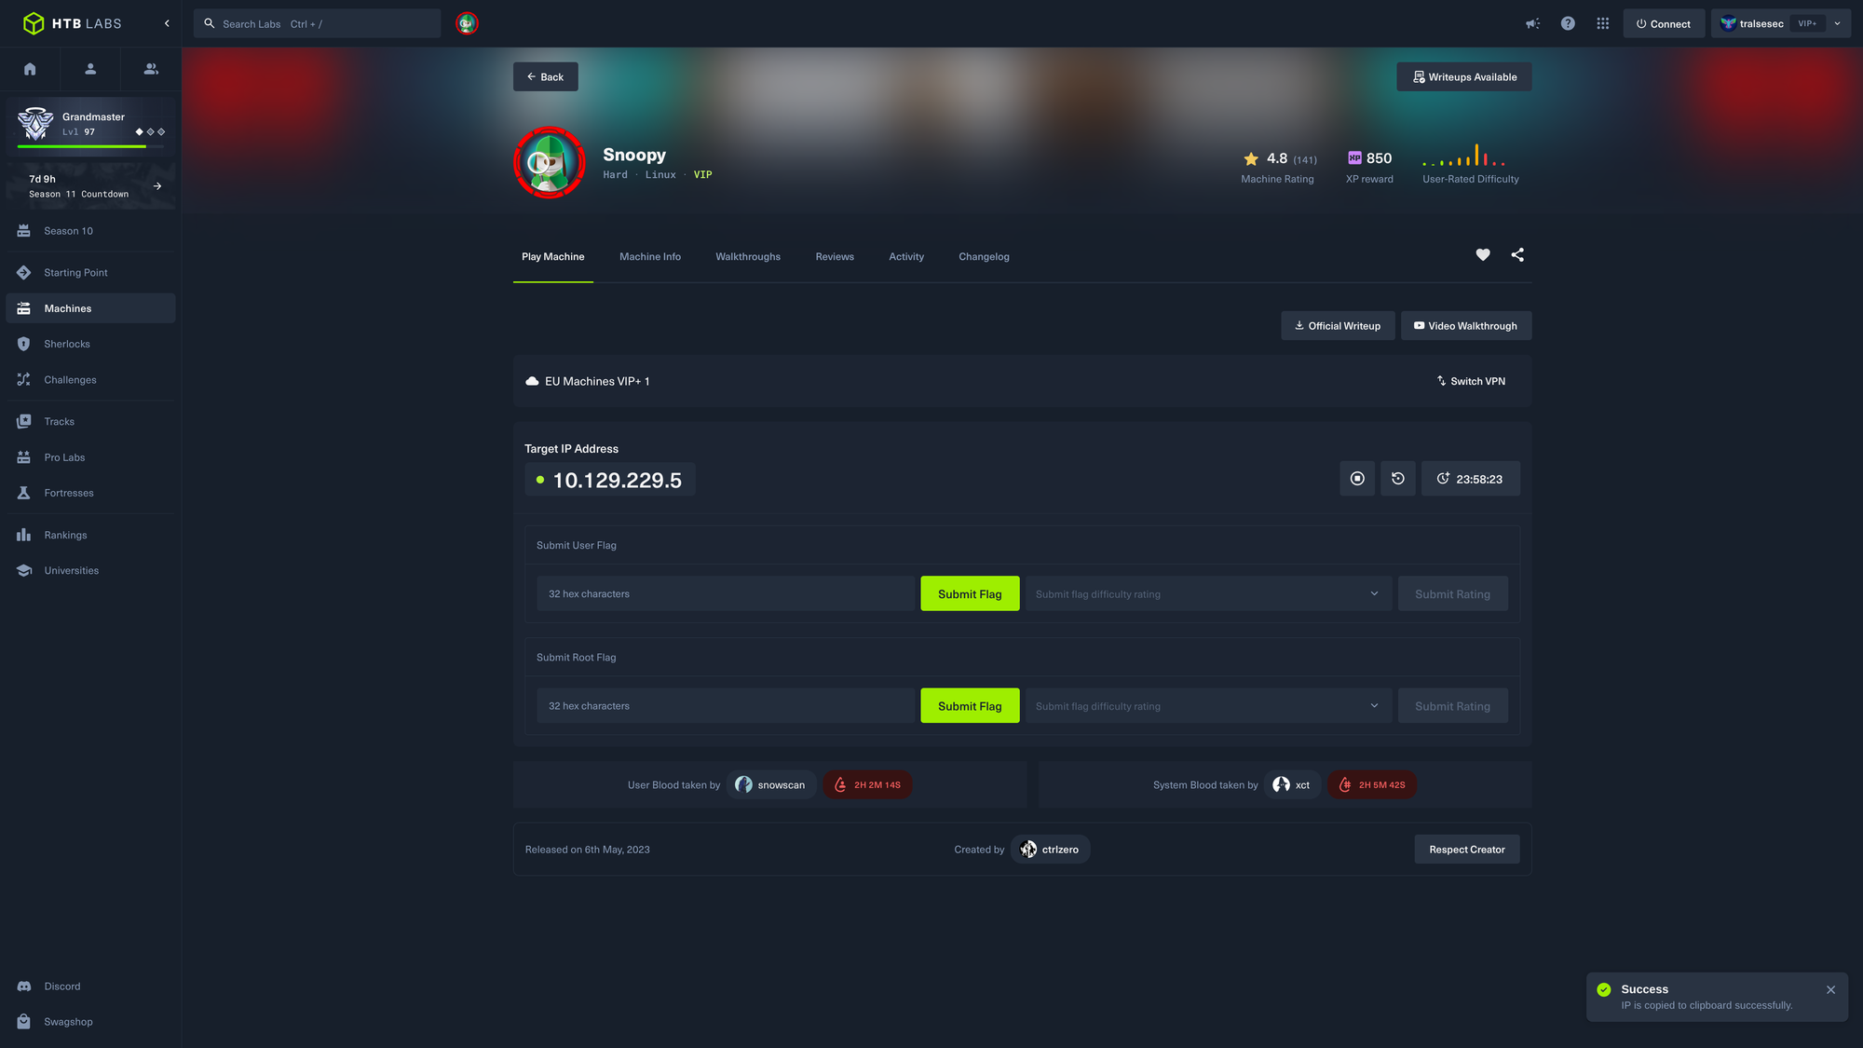Click the share icon
The image size is (1863, 1048).
coord(1517,254)
